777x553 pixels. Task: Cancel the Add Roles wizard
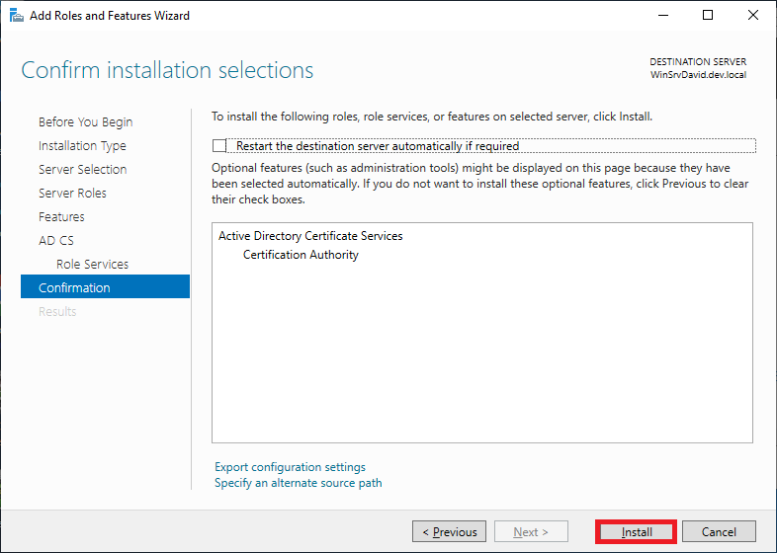point(719,532)
